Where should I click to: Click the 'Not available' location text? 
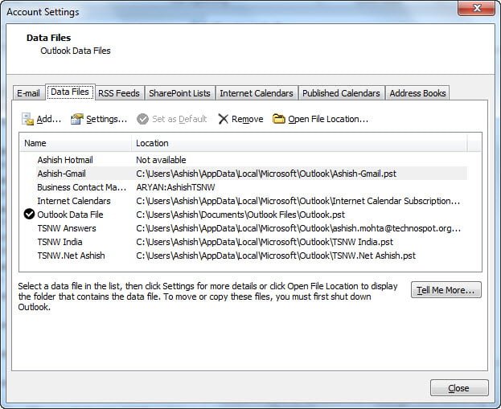pyautogui.click(x=161, y=160)
